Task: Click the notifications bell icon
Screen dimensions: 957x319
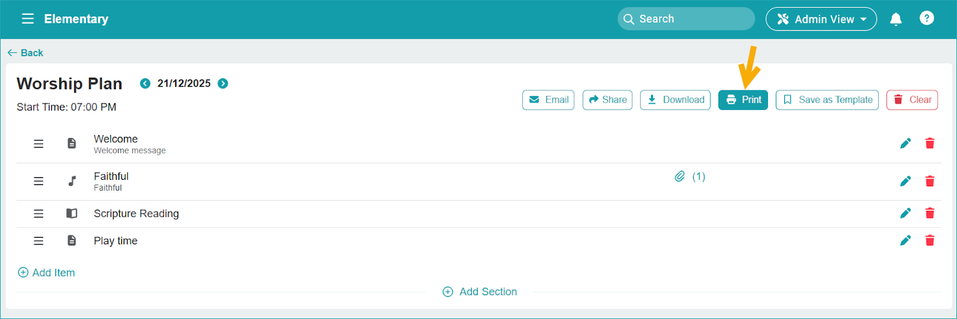Action: (x=895, y=19)
